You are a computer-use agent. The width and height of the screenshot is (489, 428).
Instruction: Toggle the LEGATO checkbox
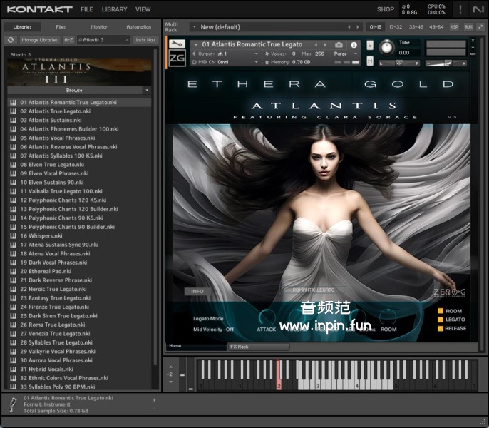coord(441,320)
